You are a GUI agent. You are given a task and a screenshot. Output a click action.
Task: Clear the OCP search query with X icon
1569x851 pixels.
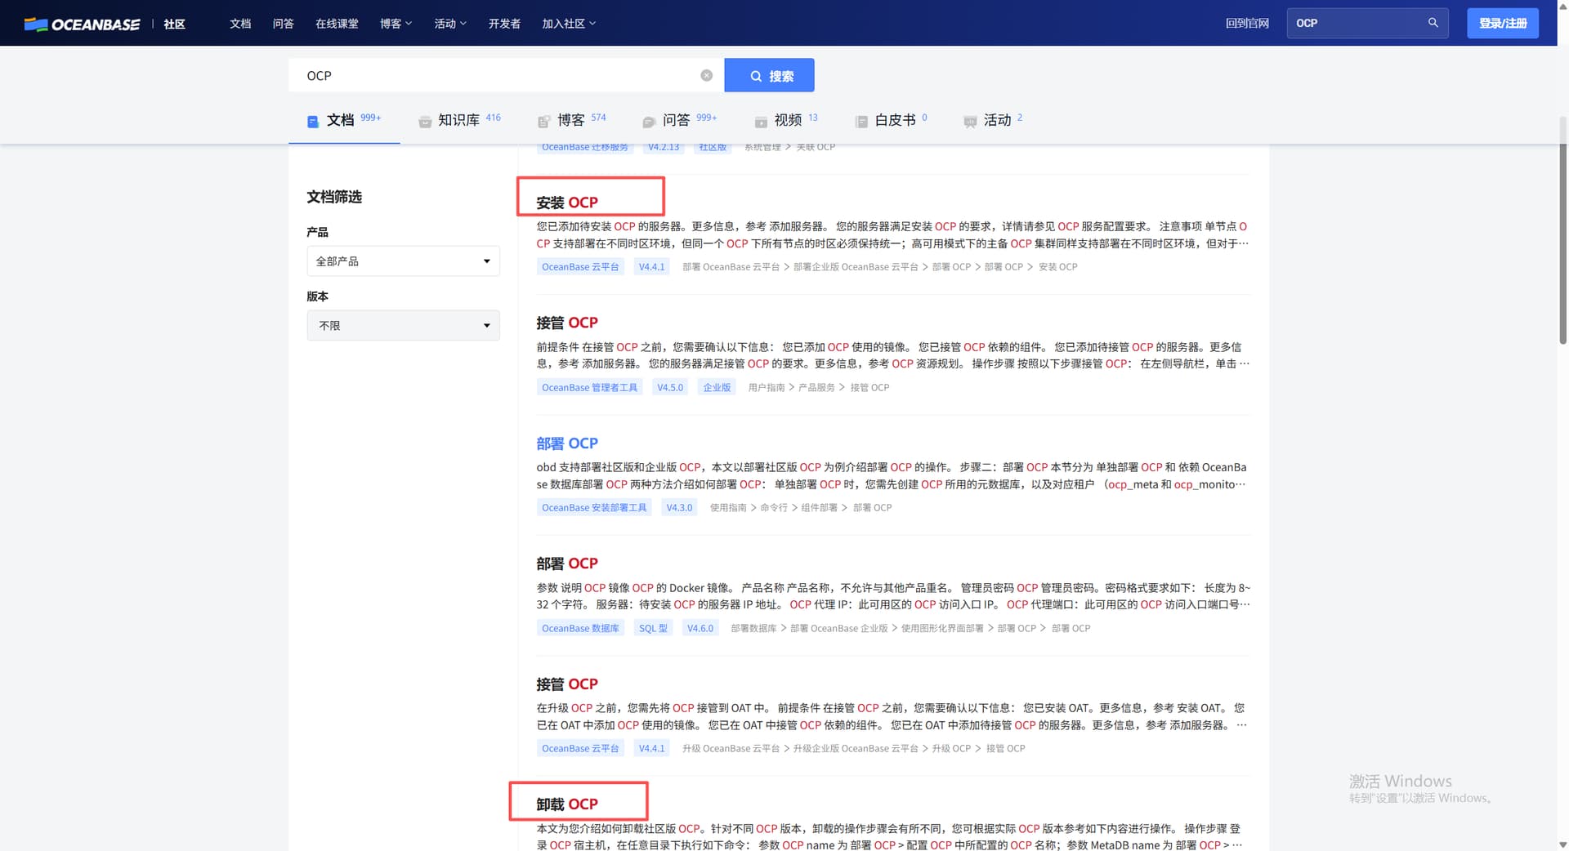click(706, 75)
